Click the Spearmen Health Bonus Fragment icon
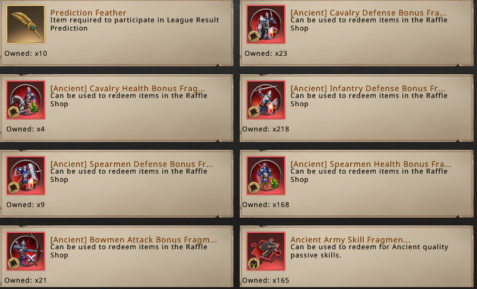 tap(266, 176)
